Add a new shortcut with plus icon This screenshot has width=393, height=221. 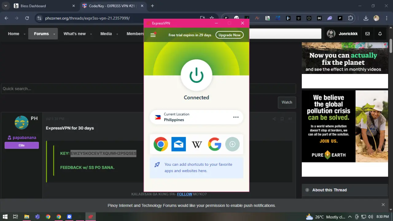(232, 144)
